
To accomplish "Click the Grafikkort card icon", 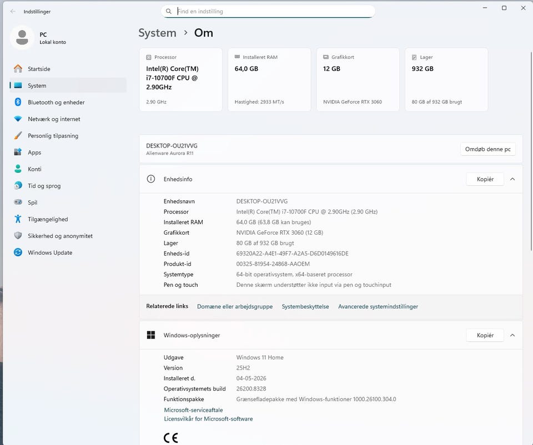I will [326, 57].
